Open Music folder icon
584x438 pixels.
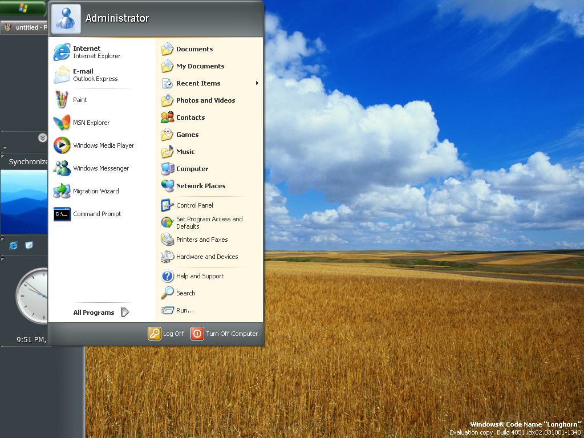point(167,152)
